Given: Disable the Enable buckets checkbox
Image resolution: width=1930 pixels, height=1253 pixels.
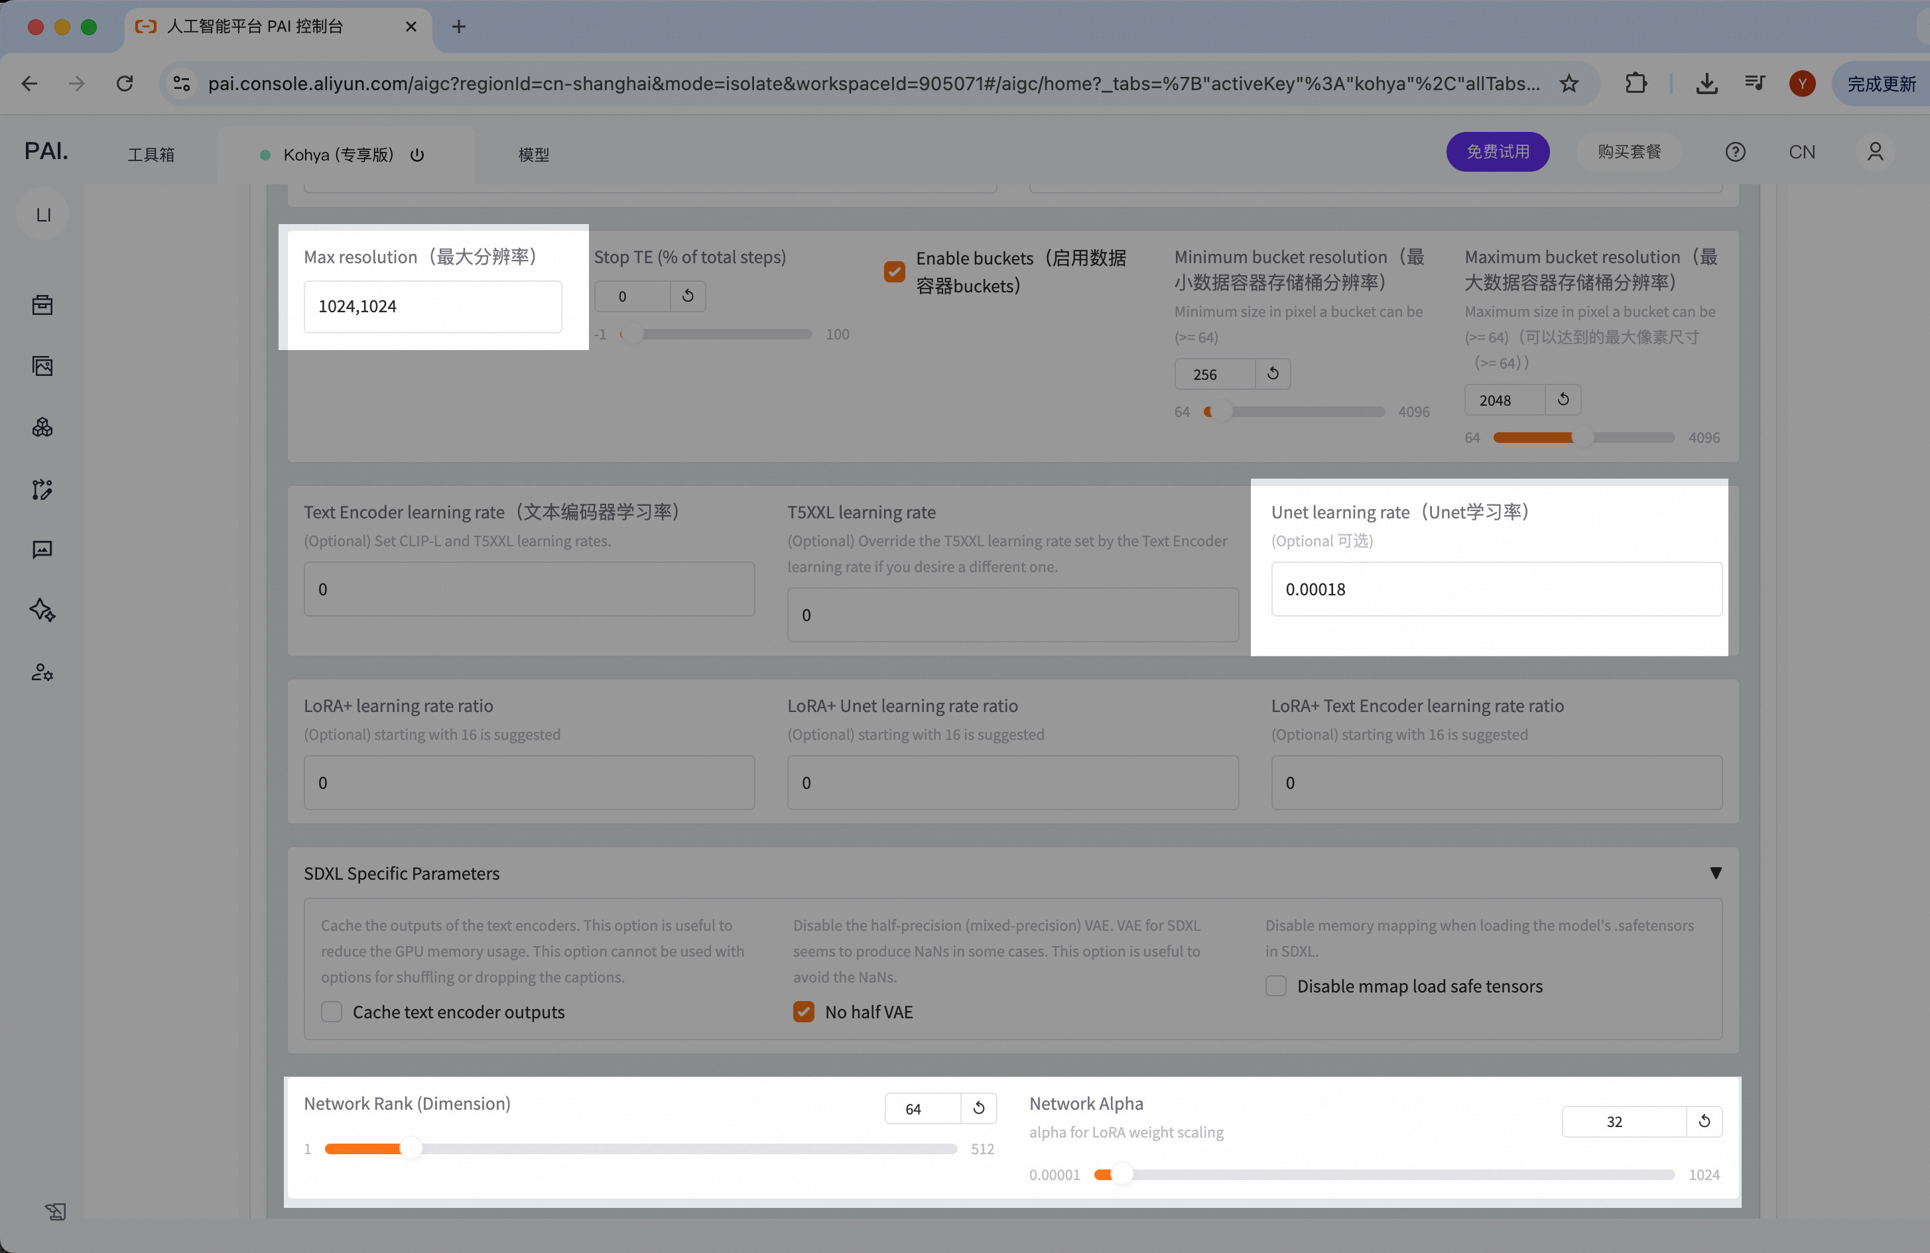Looking at the screenshot, I should tap(895, 272).
